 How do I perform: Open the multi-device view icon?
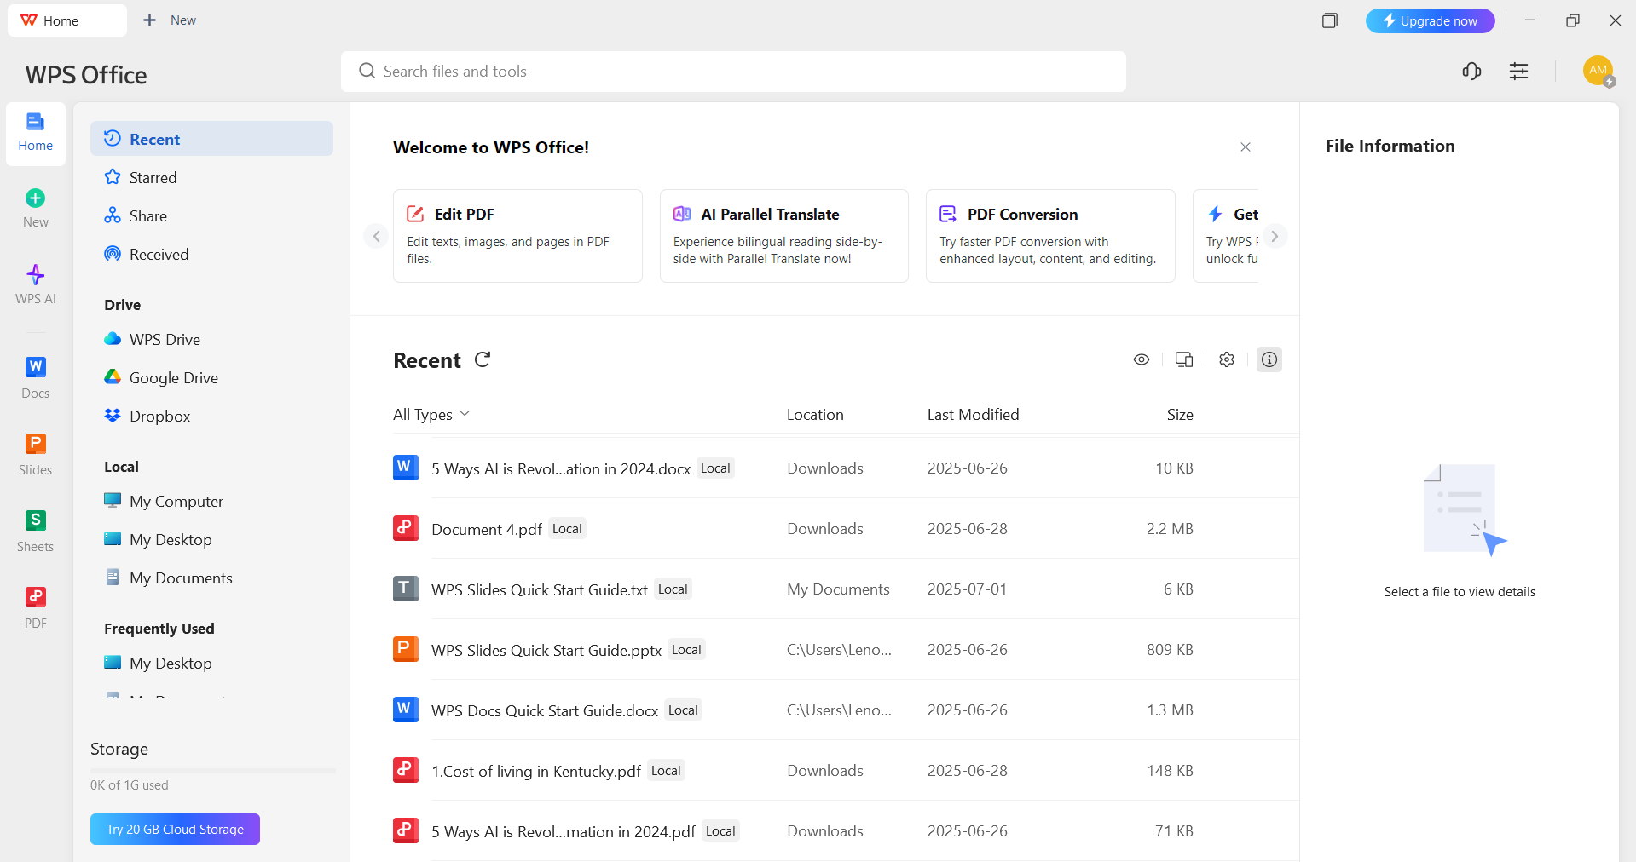[x=1184, y=359]
